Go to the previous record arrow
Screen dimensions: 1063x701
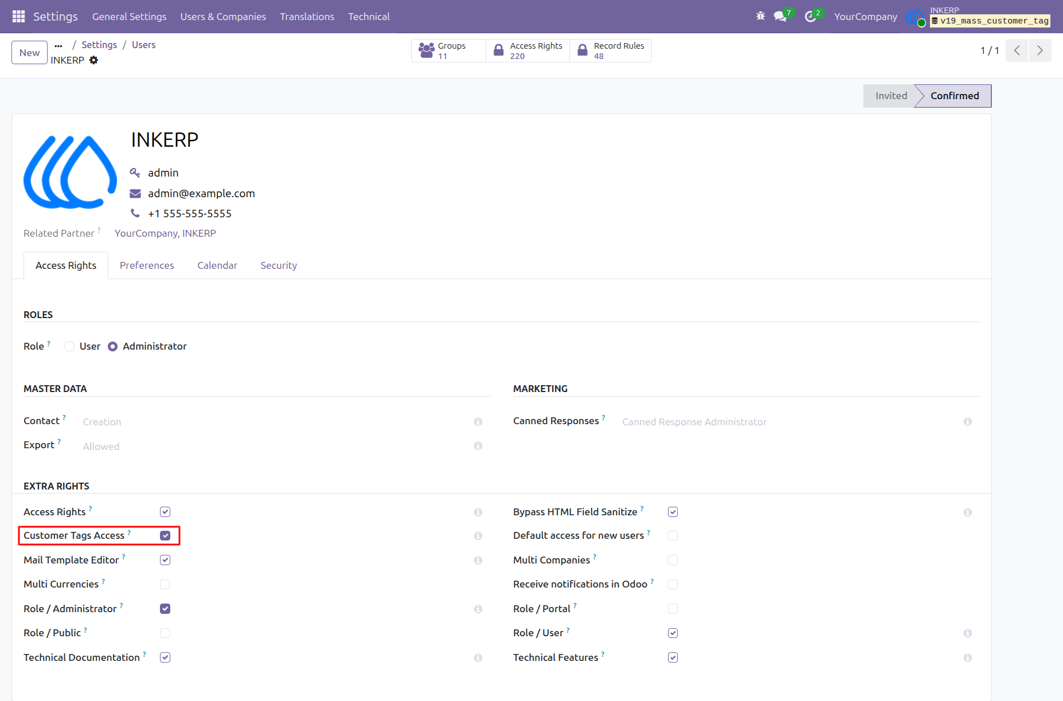coord(1017,50)
